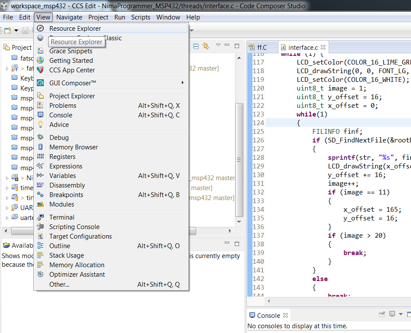Minimize the Project Explorer panel
The height and width of the screenshot is (333, 411).
click(x=227, y=45)
